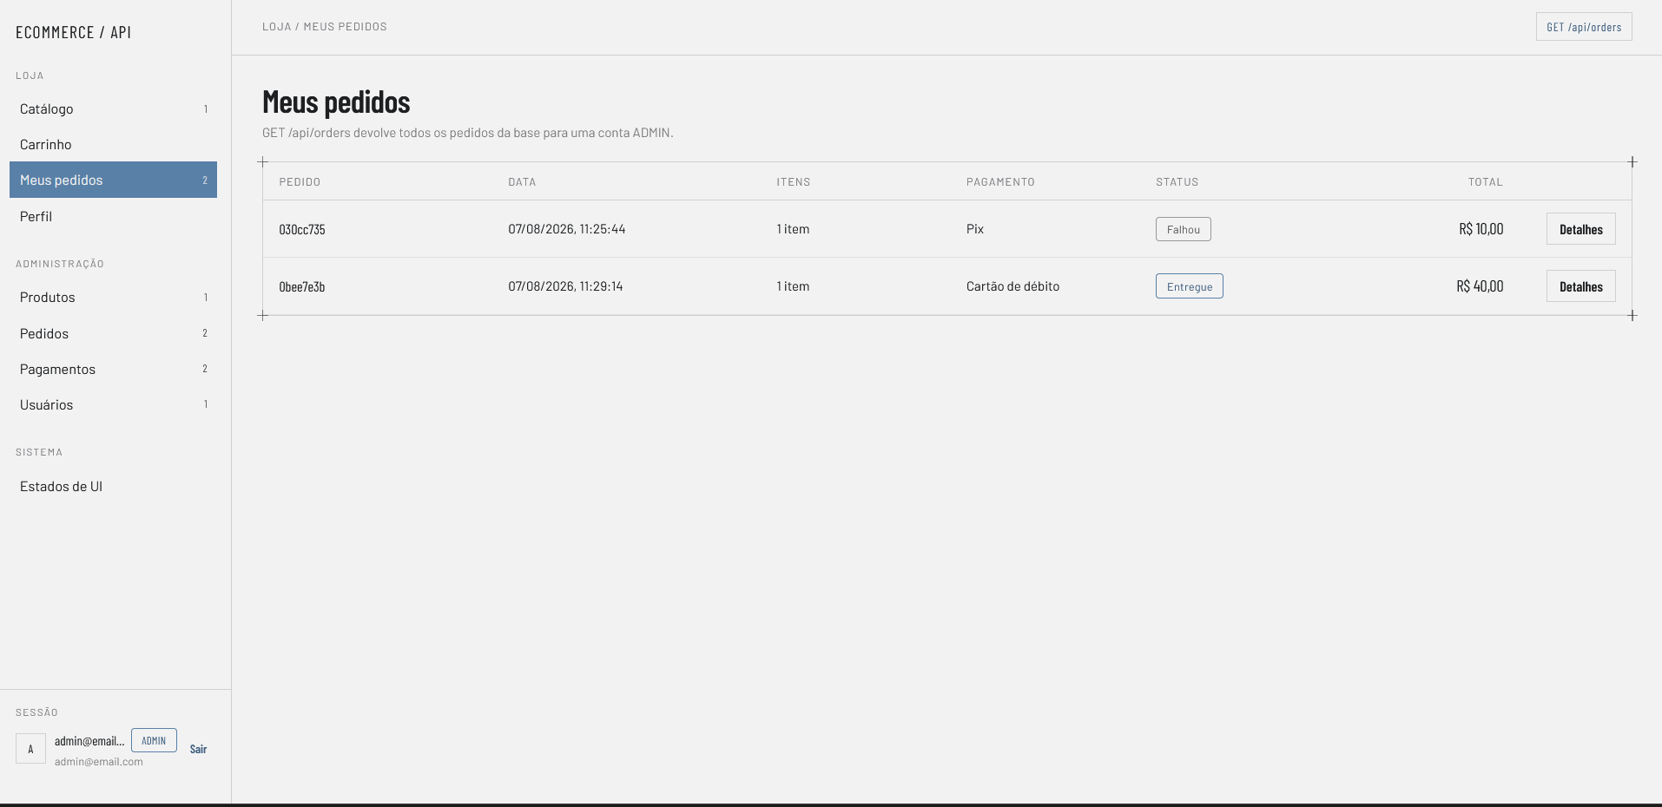Navigate to Pagamentos admin page
Viewport: 1662px width, 807px height.
click(x=113, y=369)
